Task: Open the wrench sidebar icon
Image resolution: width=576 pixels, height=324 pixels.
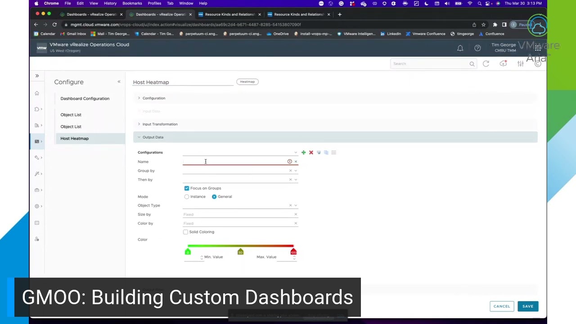Action: [x=37, y=157]
